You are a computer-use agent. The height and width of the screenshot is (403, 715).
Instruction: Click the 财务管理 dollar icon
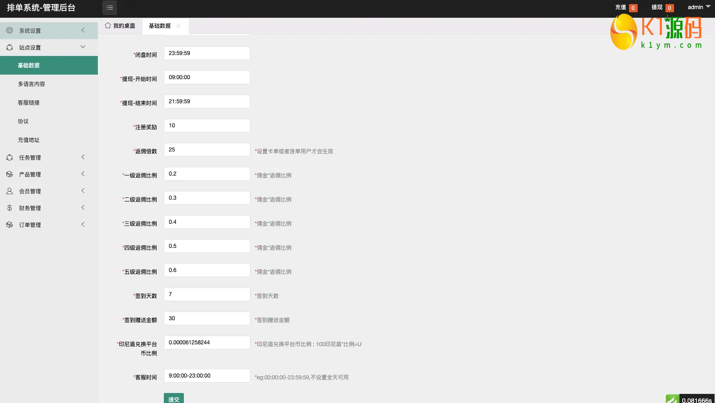pos(10,208)
